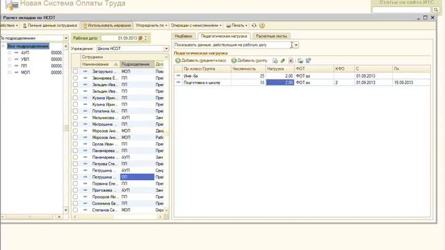Click the icon right after delete icon

(300, 60)
